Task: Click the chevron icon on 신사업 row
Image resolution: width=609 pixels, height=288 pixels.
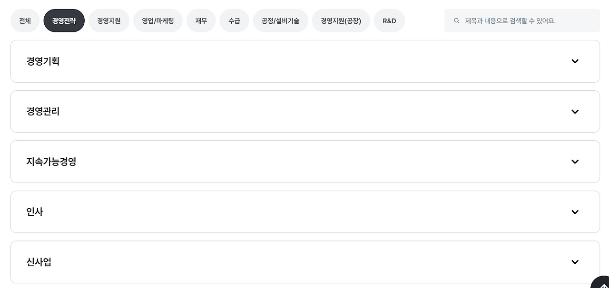Action: (x=575, y=262)
